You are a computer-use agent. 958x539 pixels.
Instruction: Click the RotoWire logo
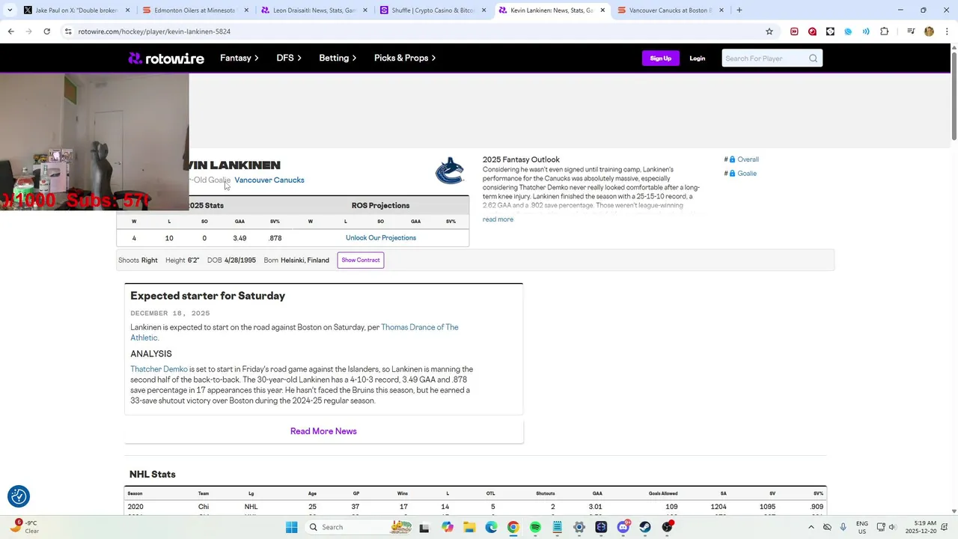point(166,58)
